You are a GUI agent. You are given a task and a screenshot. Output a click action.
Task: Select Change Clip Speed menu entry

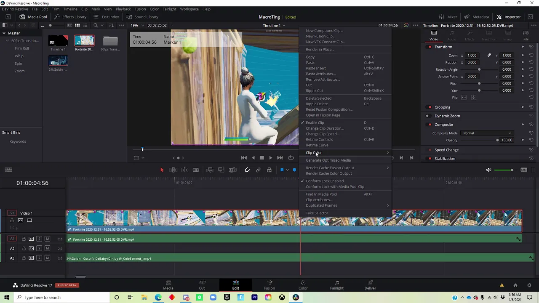[323, 134]
